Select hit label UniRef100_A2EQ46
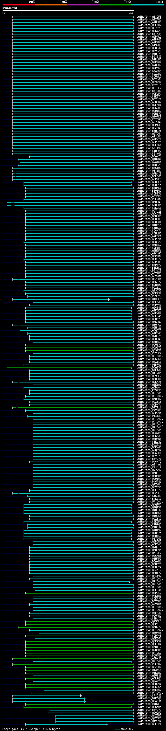The image size is (166, 731). coord(149,316)
